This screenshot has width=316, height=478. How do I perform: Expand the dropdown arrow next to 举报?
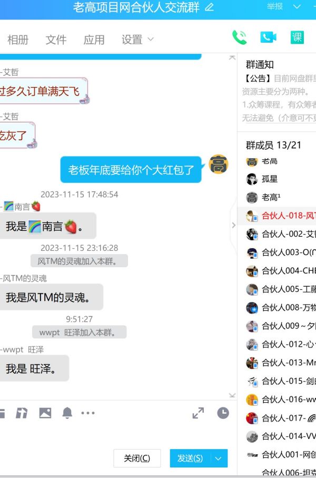pyautogui.click(x=297, y=6)
